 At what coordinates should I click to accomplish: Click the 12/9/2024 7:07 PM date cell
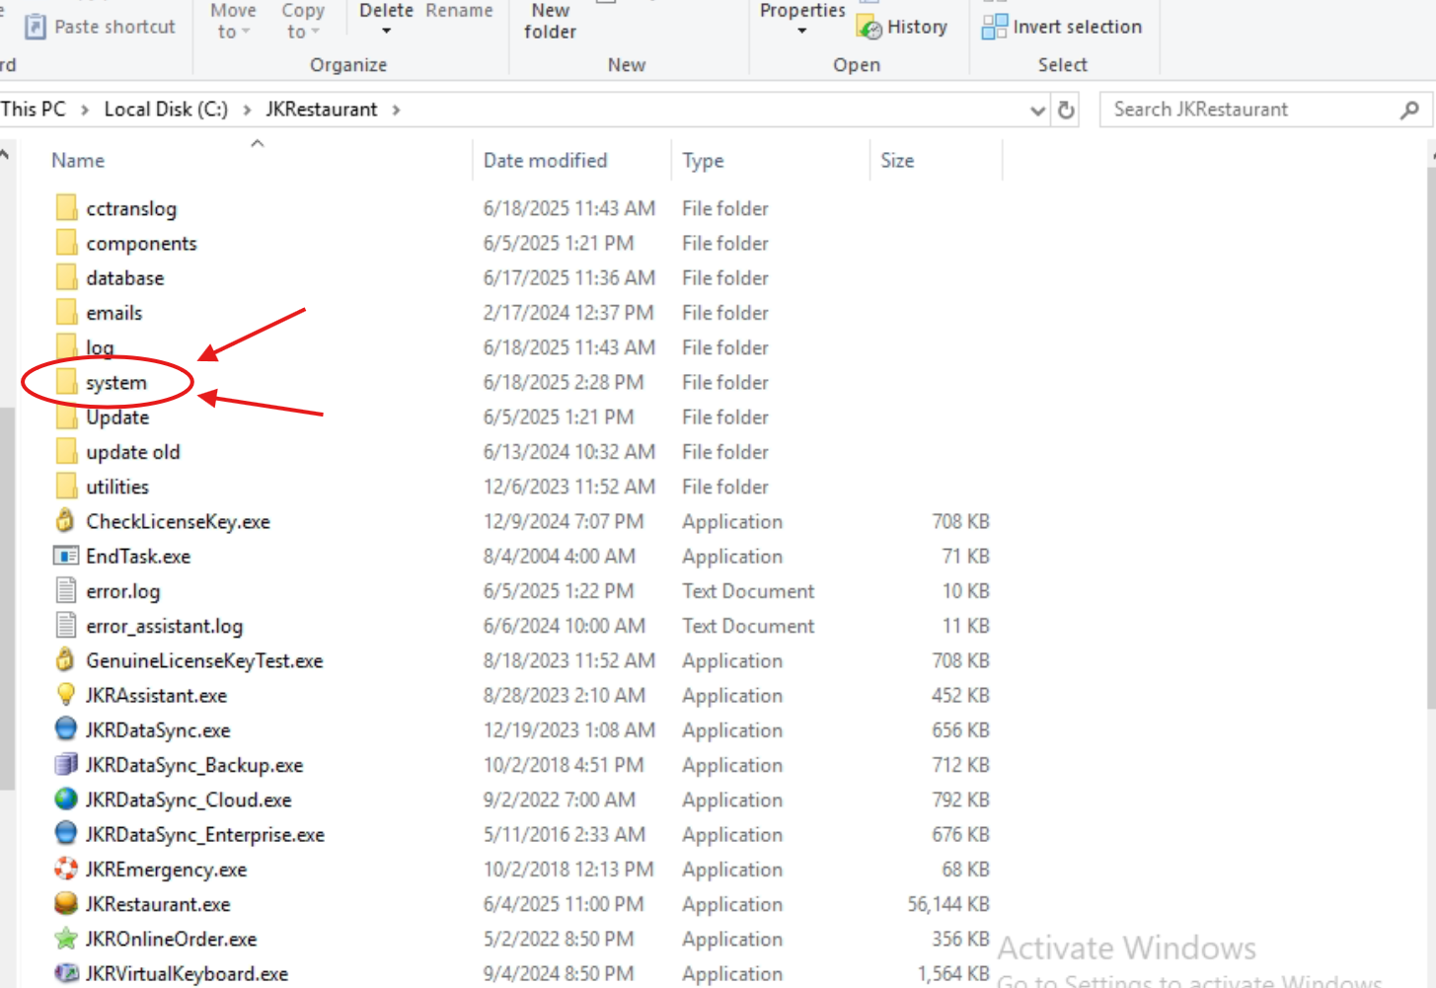pyautogui.click(x=564, y=521)
